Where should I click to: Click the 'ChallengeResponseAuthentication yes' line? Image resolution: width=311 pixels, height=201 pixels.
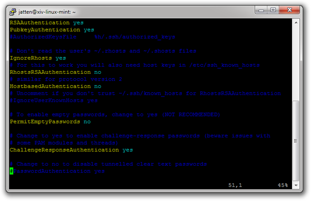71,150
